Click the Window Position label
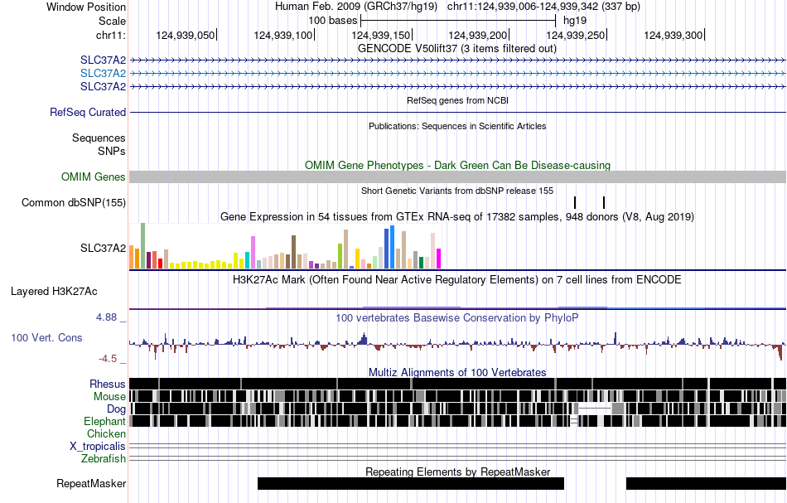Image resolution: width=787 pixels, height=503 pixels. point(86,7)
